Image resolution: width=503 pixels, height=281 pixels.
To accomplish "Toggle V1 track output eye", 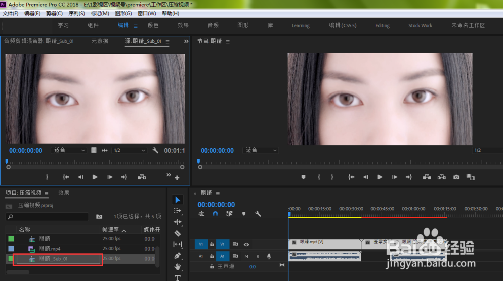I will click(246, 244).
